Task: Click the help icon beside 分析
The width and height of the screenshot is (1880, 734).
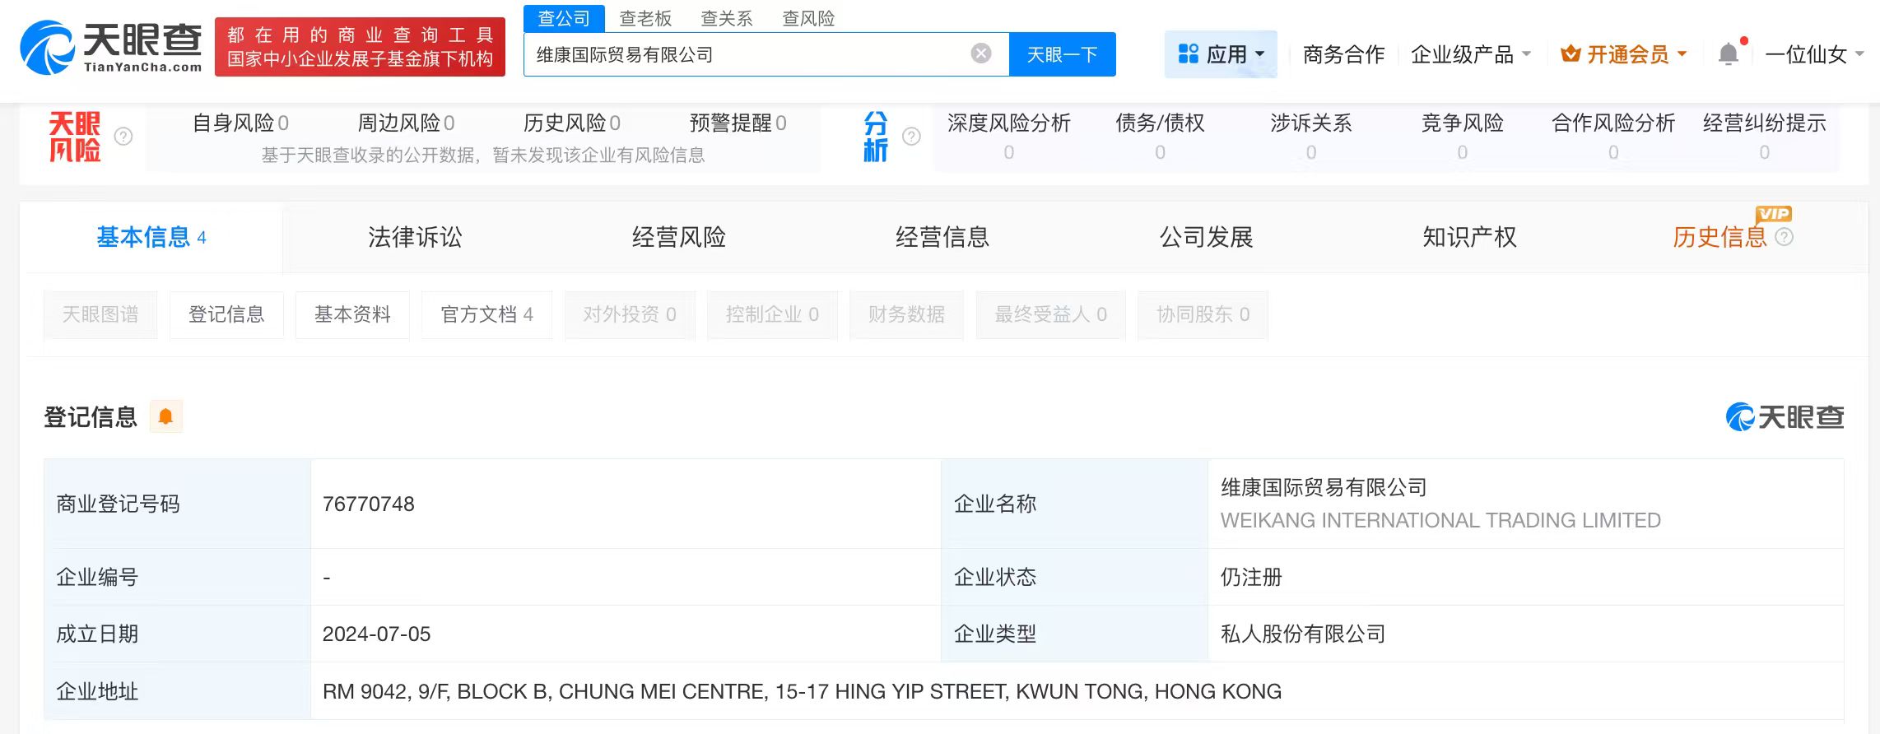Action: (x=911, y=137)
